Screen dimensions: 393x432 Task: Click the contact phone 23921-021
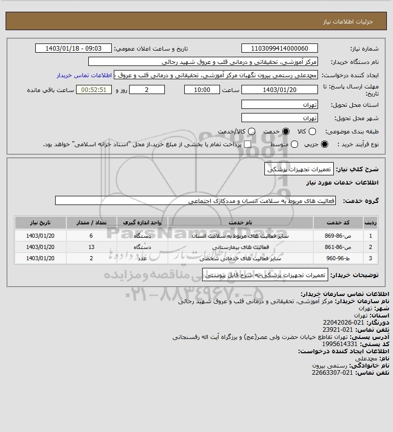click(337, 330)
